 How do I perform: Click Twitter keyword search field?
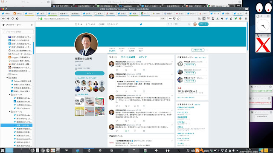click(x=178, y=24)
